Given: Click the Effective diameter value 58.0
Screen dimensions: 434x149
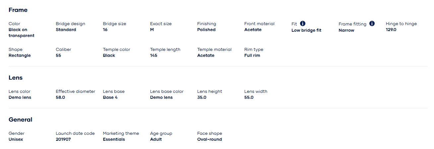Looking at the screenshot, I should tap(60, 97).
